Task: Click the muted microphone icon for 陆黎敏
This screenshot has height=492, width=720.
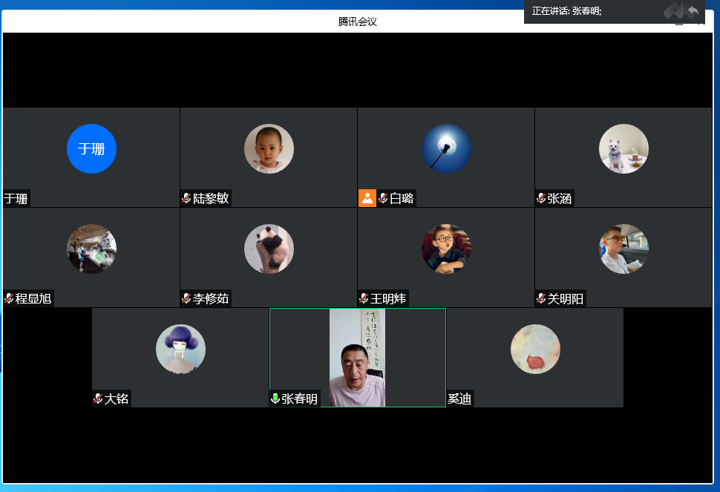Action: point(186,198)
